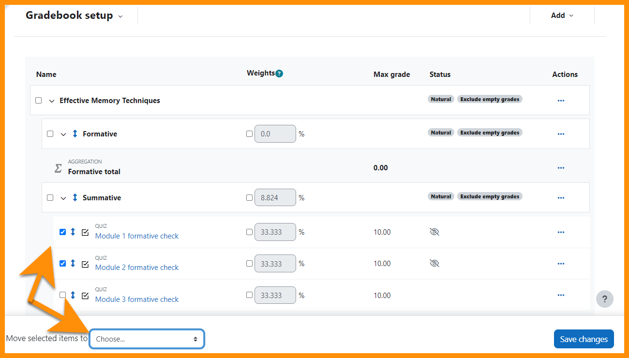629x358 pixels.
Task: Open the actions menu for Summative category
Action: point(561,197)
